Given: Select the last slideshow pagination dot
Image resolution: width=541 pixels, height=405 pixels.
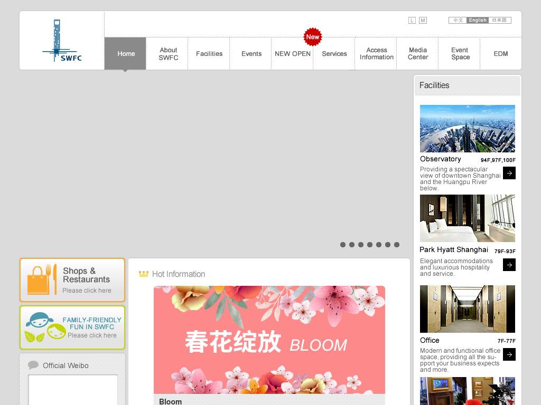Looking at the screenshot, I should (x=397, y=245).
